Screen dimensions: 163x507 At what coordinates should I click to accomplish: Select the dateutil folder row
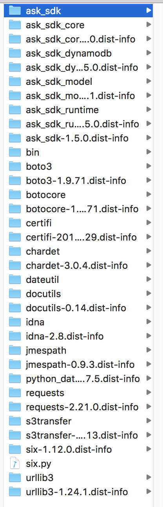(78, 279)
